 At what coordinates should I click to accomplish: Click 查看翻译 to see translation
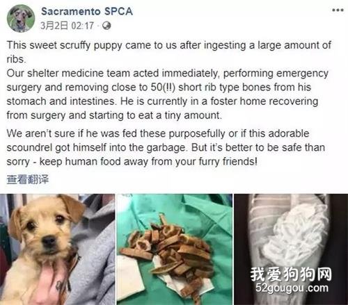click(x=28, y=179)
